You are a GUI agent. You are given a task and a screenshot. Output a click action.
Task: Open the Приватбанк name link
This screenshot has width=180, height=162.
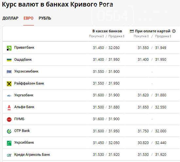click(x=24, y=48)
